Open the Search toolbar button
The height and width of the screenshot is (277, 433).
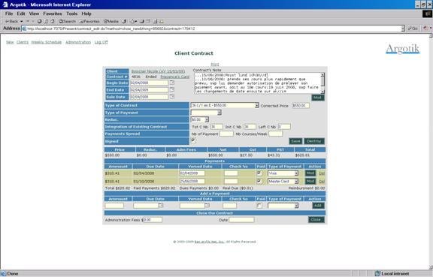(x=67, y=21)
